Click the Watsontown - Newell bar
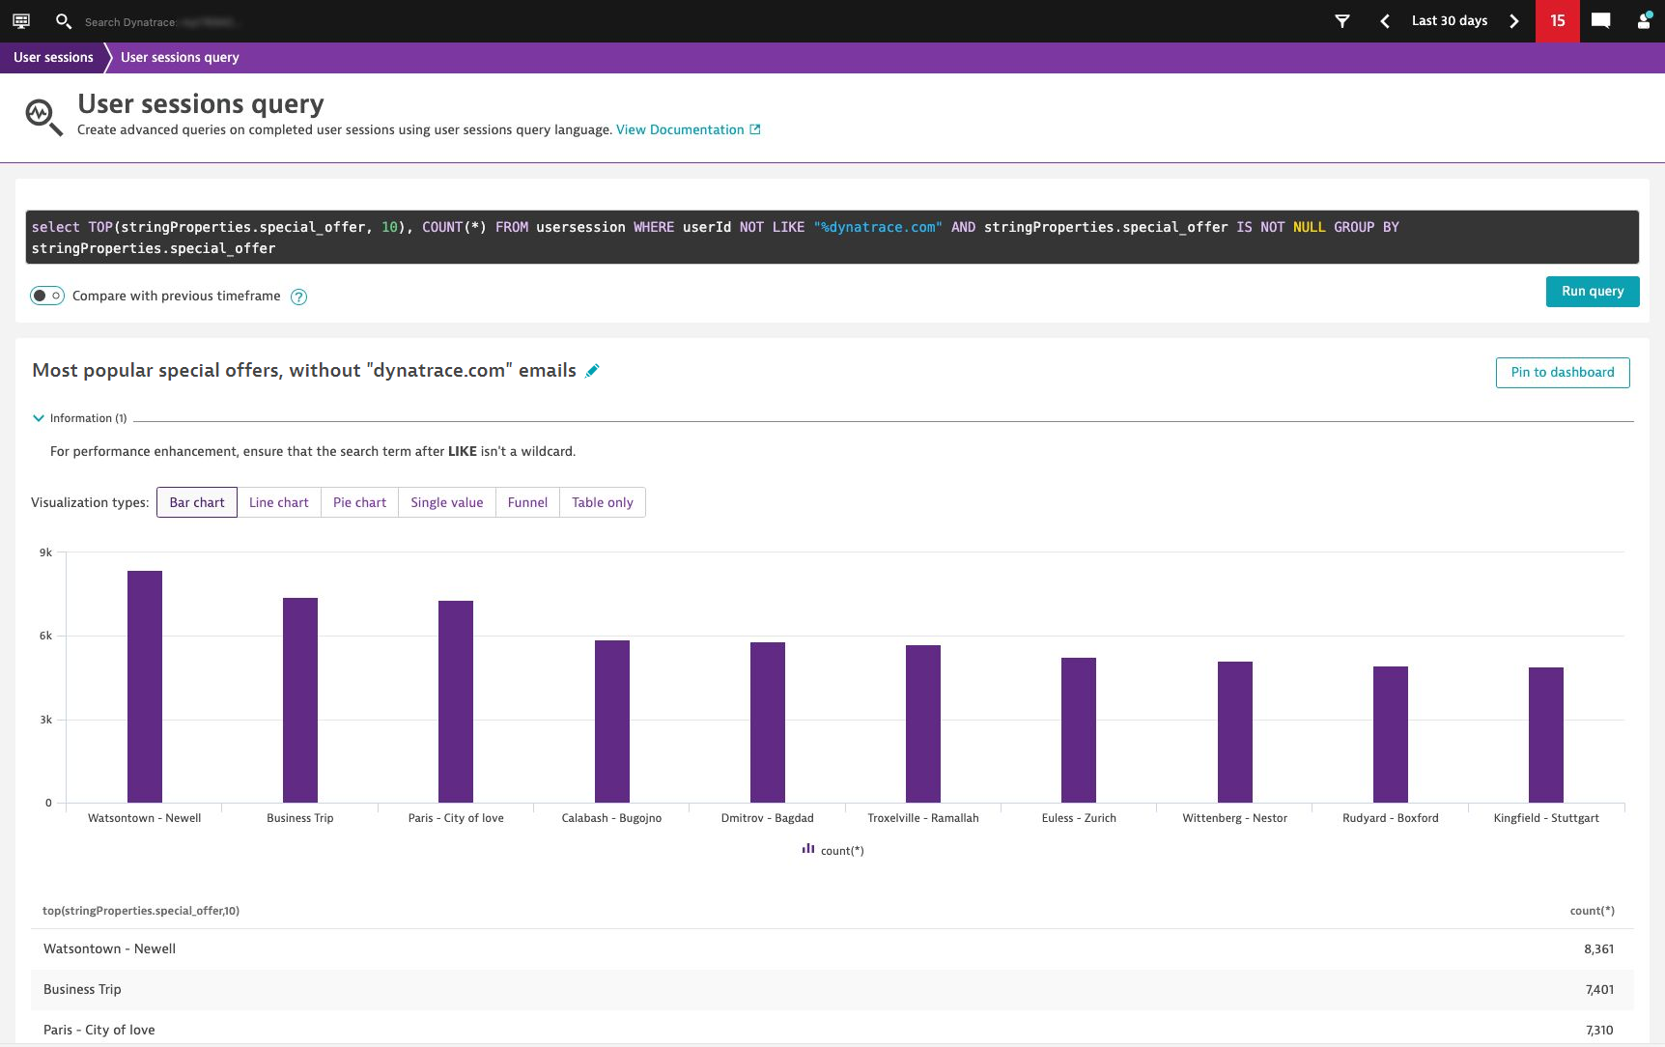The height and width of the screenshot is (1047, 1665). [145, 687]
